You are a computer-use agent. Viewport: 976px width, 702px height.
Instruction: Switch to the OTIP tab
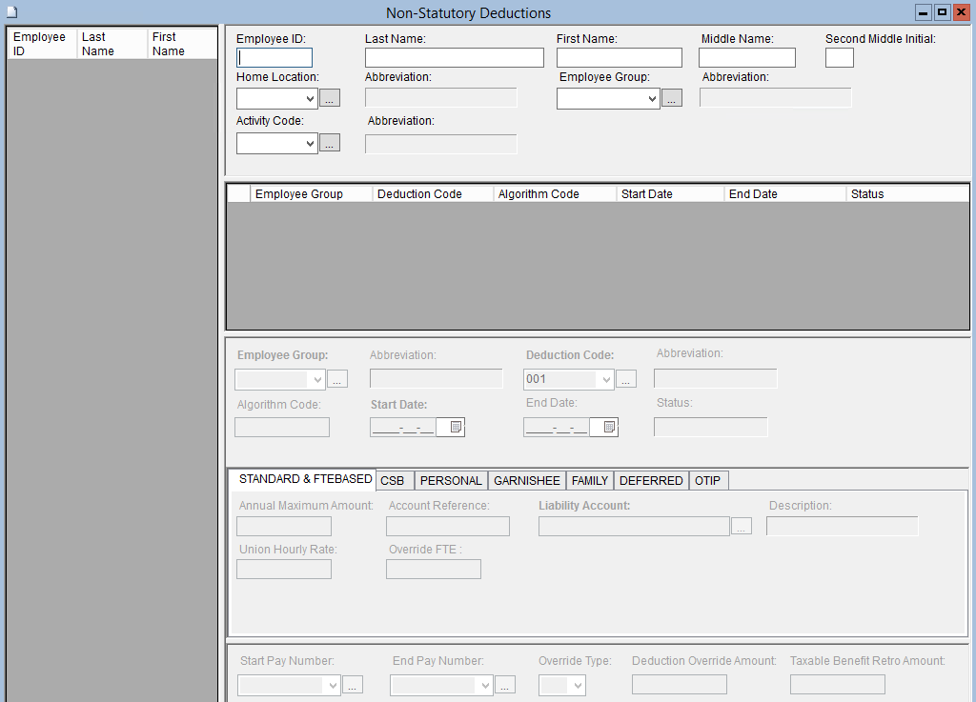[707, 481]
